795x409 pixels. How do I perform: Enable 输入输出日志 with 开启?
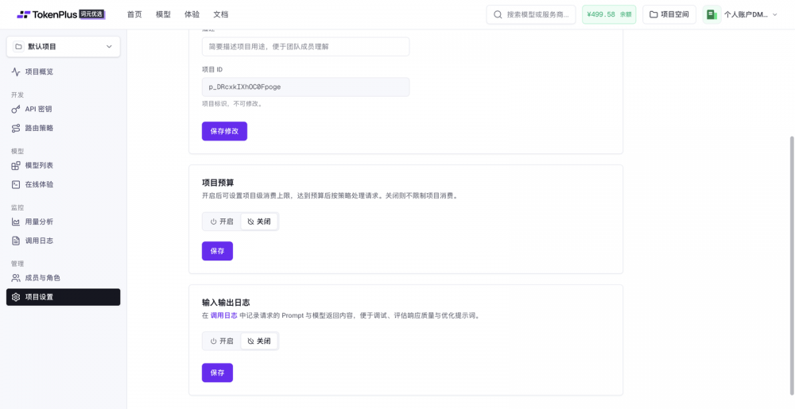[x=222, y=341]
